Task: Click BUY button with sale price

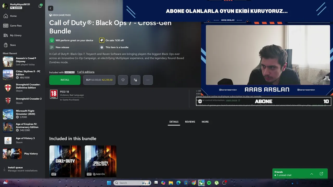Action: click(99, 80)
